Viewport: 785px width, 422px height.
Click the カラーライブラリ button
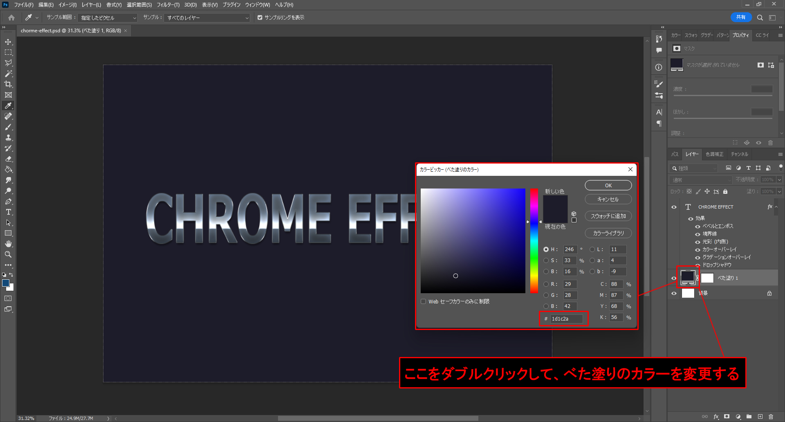(608, 233)
